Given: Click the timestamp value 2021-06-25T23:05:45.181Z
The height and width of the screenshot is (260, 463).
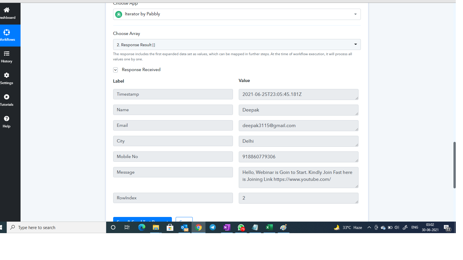Looking at the screenshot, I should coord(298,94).
